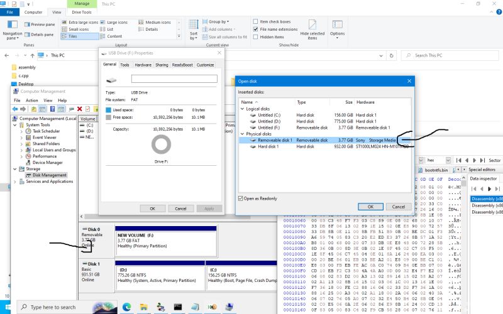Image resolution: width=503 pixels, height=314 pixels.
Task: Select Removeable disk 1 under Physical disks
Action: tap(324, 140)
